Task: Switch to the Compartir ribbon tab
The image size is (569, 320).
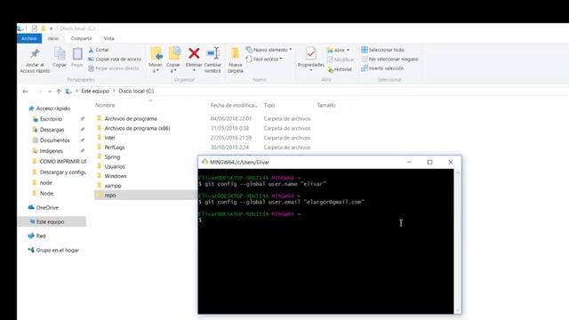Action: tap(81, 38)
